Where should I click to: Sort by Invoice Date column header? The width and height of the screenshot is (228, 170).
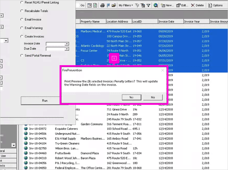click(171, 22)
